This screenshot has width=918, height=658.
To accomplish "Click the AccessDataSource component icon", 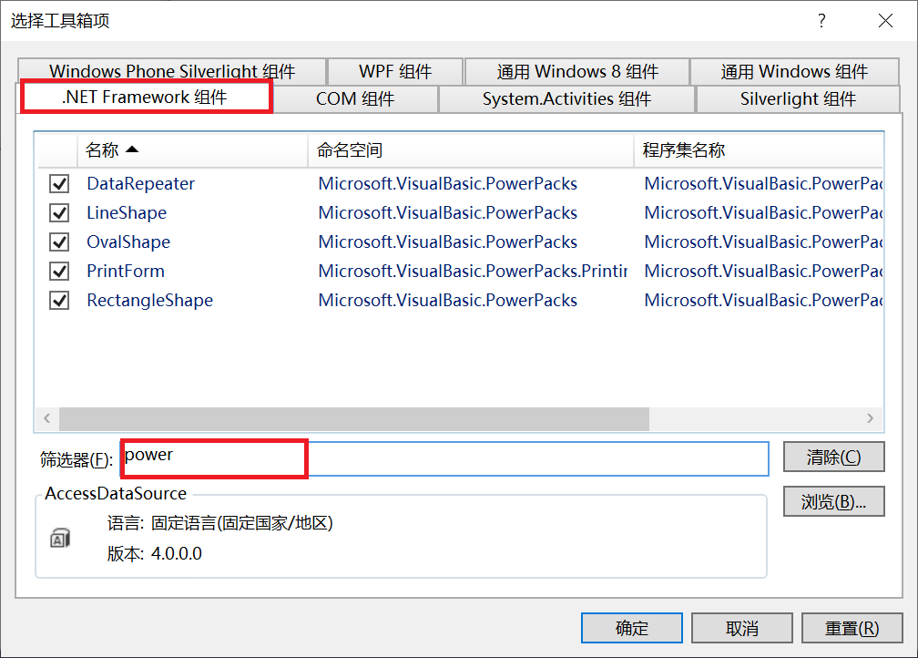I will pos(56,538).
